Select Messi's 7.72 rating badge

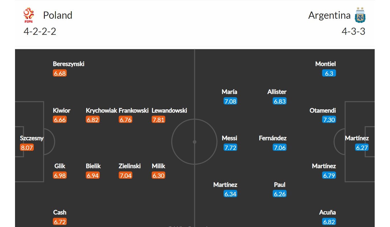point(230,148)
